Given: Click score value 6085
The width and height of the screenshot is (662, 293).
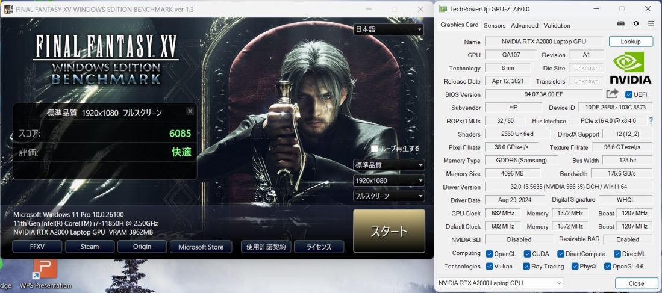Looking at the screenshot, I should coord(180,134).
